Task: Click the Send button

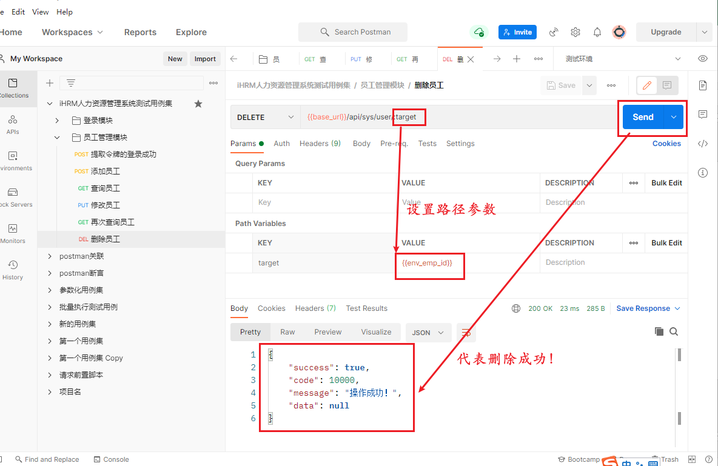Action: pos(644,116)
